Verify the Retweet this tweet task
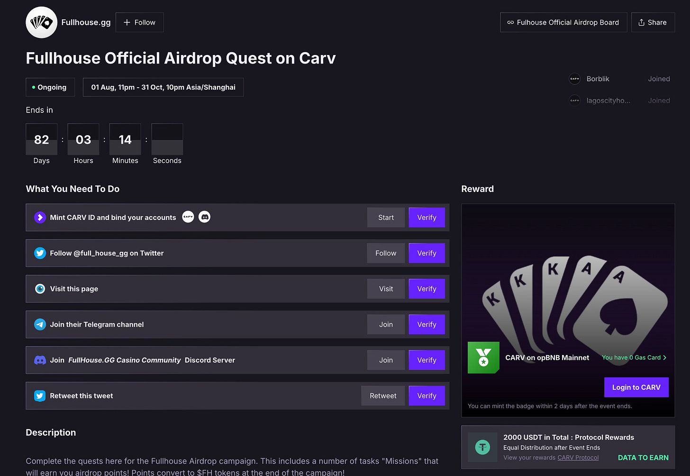 pyautogui.click(x=427, y=396)
